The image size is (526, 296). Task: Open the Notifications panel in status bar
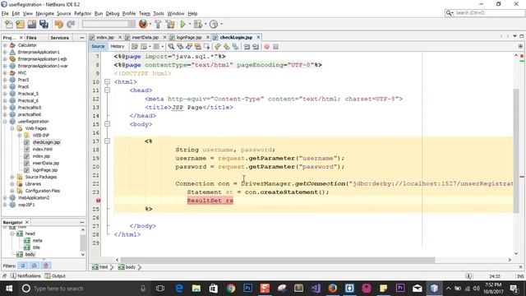tap(25, 276)
